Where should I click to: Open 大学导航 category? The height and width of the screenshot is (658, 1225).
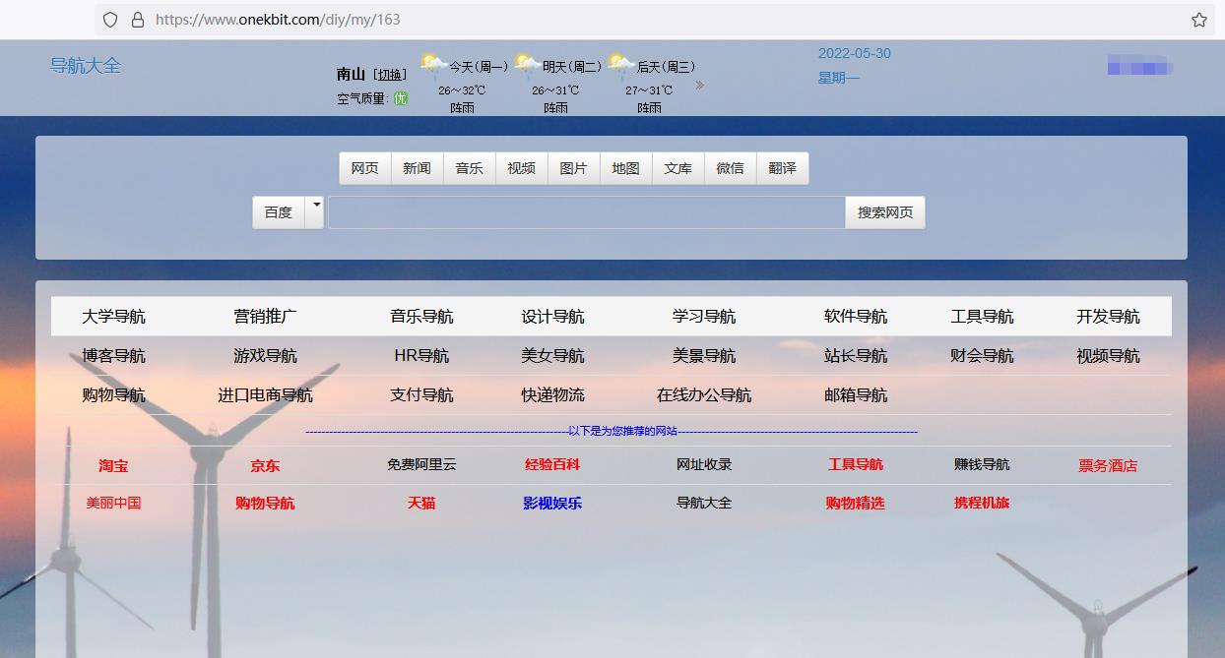click(x=114, y=317)
